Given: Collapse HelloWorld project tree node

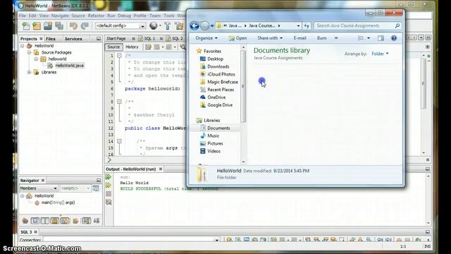Looking at the screenshot, I should tap(23, 46).
